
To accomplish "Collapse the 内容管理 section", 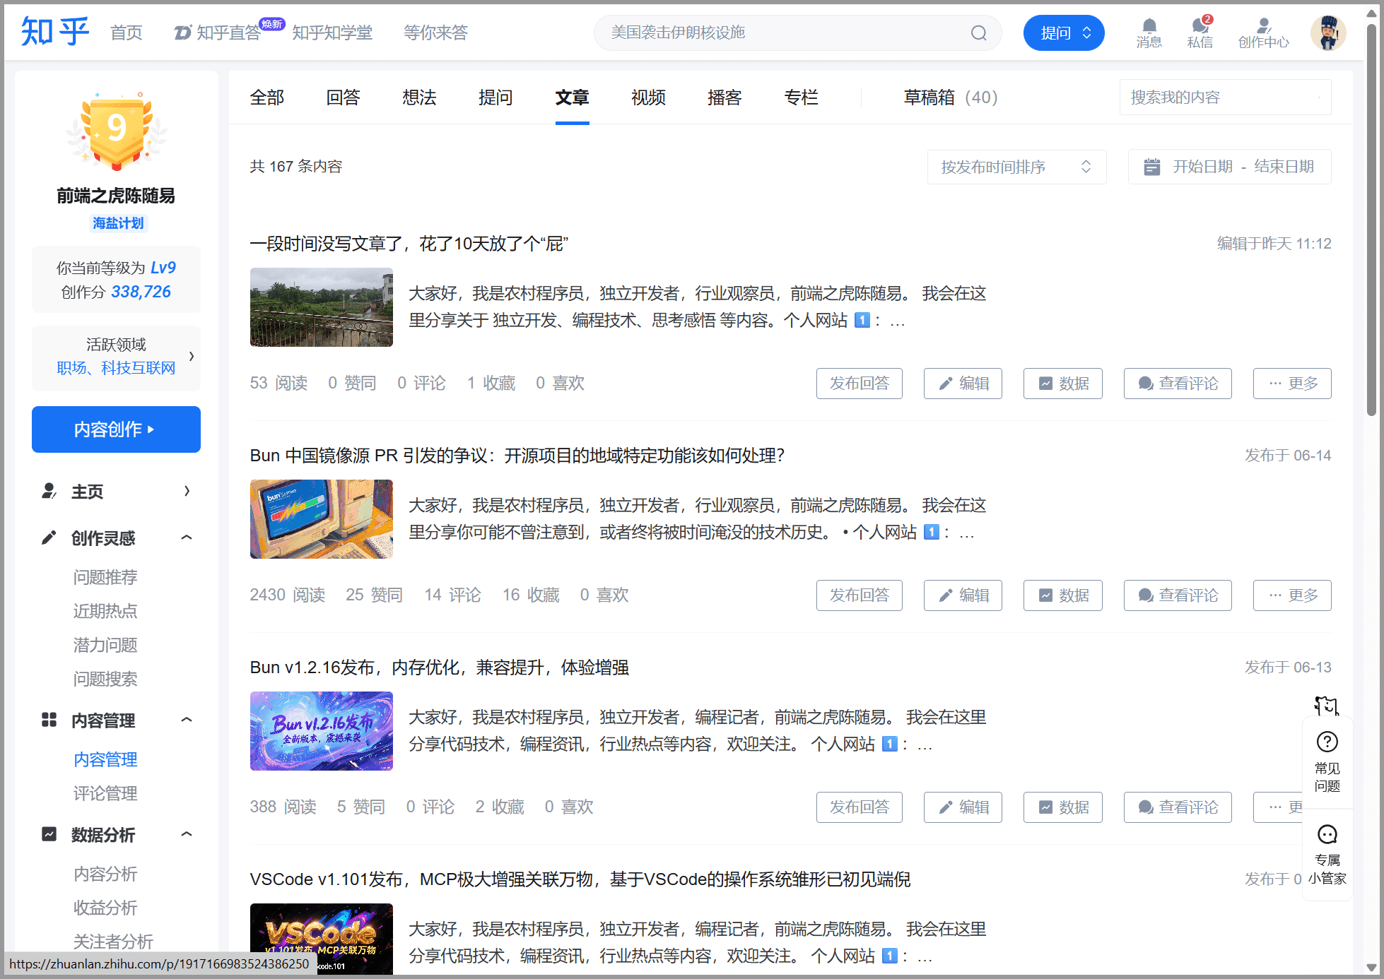I will (187, 720).
